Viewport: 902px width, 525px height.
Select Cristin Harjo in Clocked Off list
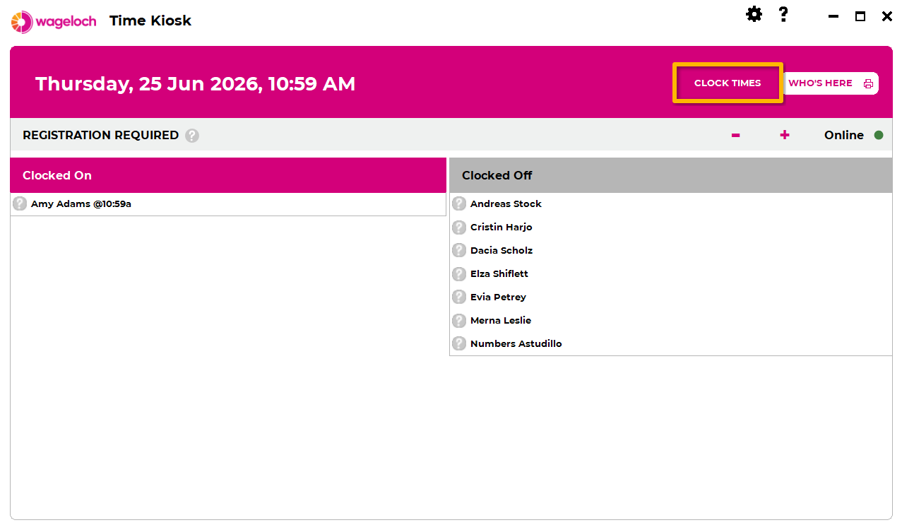[x=671, y=227]
